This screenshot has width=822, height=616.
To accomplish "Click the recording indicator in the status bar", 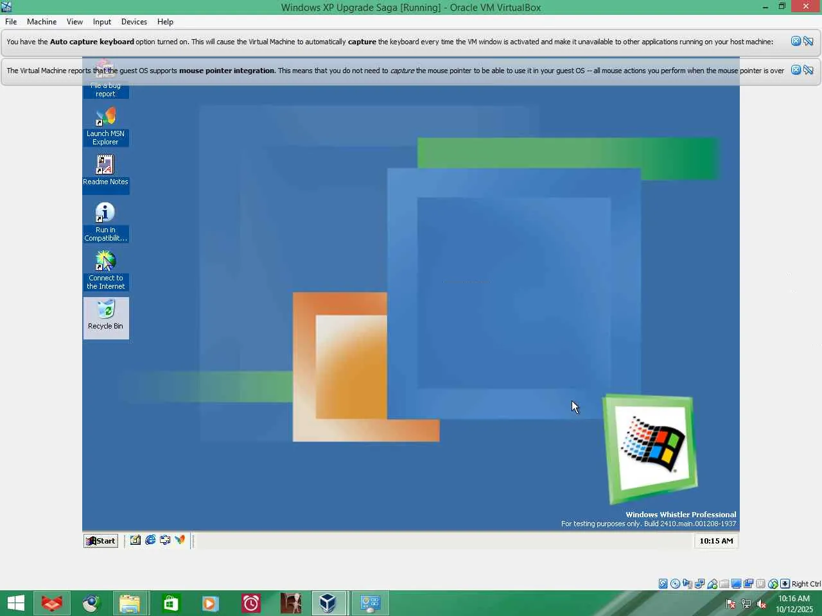I will (749, 584).
